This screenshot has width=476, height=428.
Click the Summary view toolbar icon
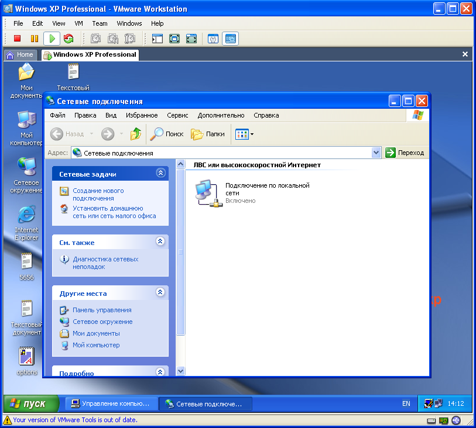click(213, 39)
